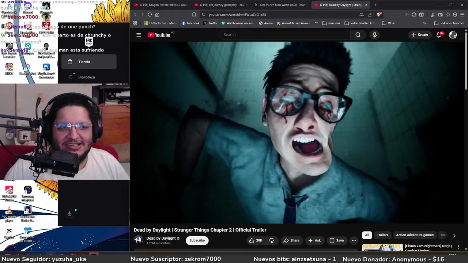Share the Dead by Daylight trailer

291,240
